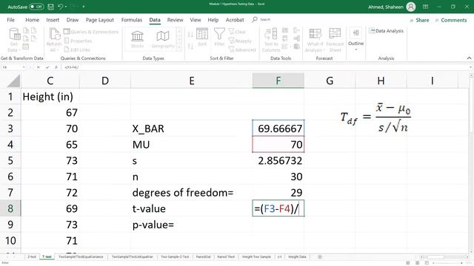Expand Data Types gallery more arrow
The image size is (474, 266).
[179, 47]
